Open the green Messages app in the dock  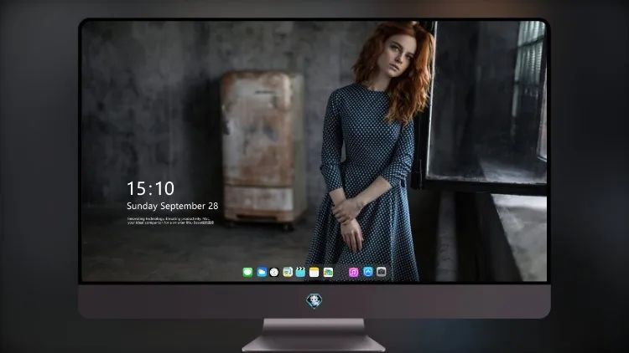[x=247, y=272]
